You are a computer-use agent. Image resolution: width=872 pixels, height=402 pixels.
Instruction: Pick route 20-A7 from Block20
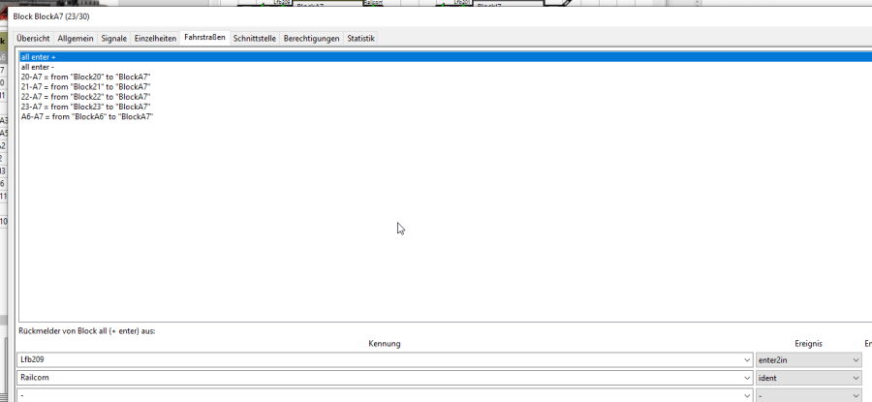point(85,77)
